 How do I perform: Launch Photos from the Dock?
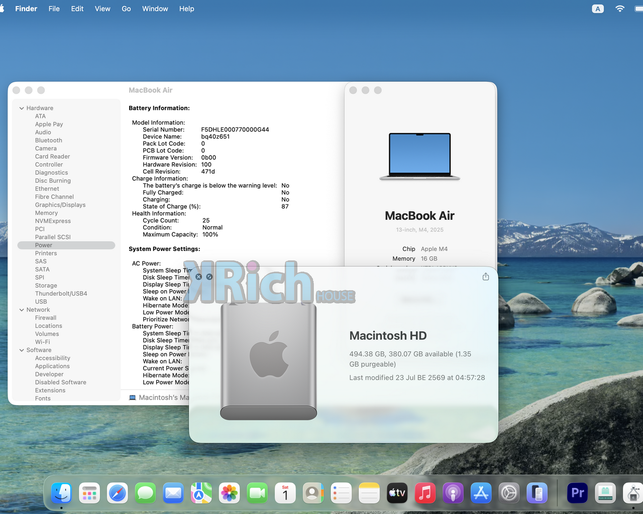(229, 493)
